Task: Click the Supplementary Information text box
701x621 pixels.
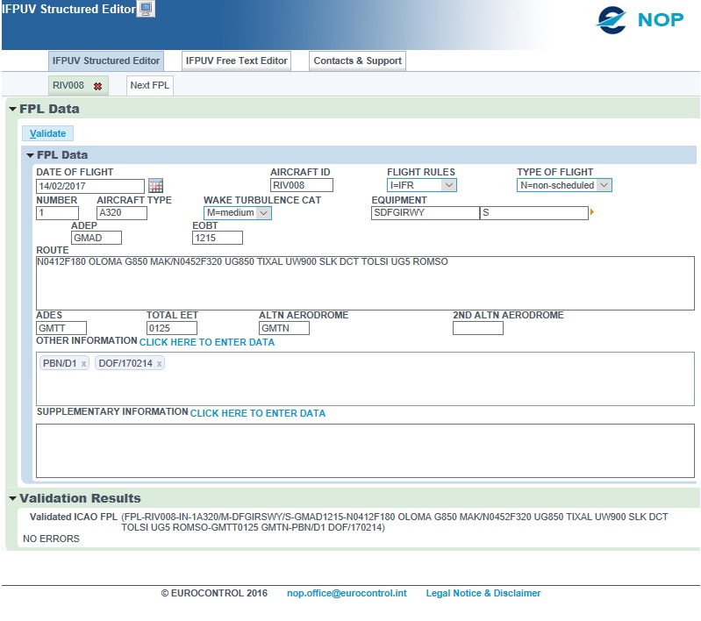Action: 365,451
